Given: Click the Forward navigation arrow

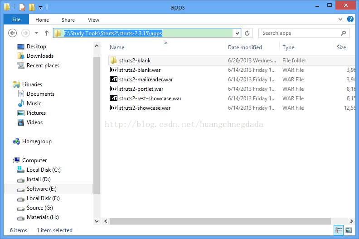Looking at the screenshot, I should (25, 33).
